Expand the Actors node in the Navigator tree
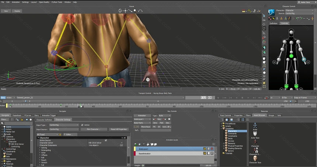 pyautogui.click(x=2, y=129)
